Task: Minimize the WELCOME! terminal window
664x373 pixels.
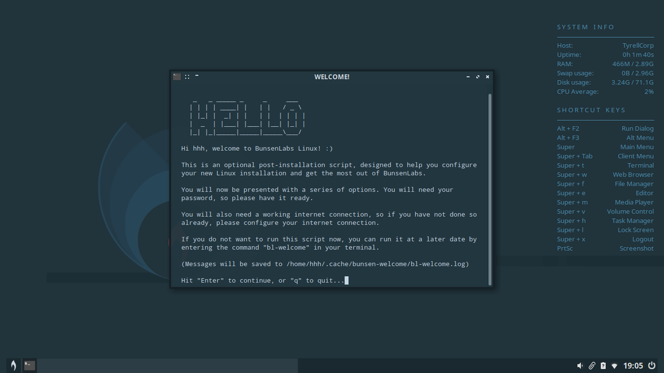Action: [x=468, y=77]
